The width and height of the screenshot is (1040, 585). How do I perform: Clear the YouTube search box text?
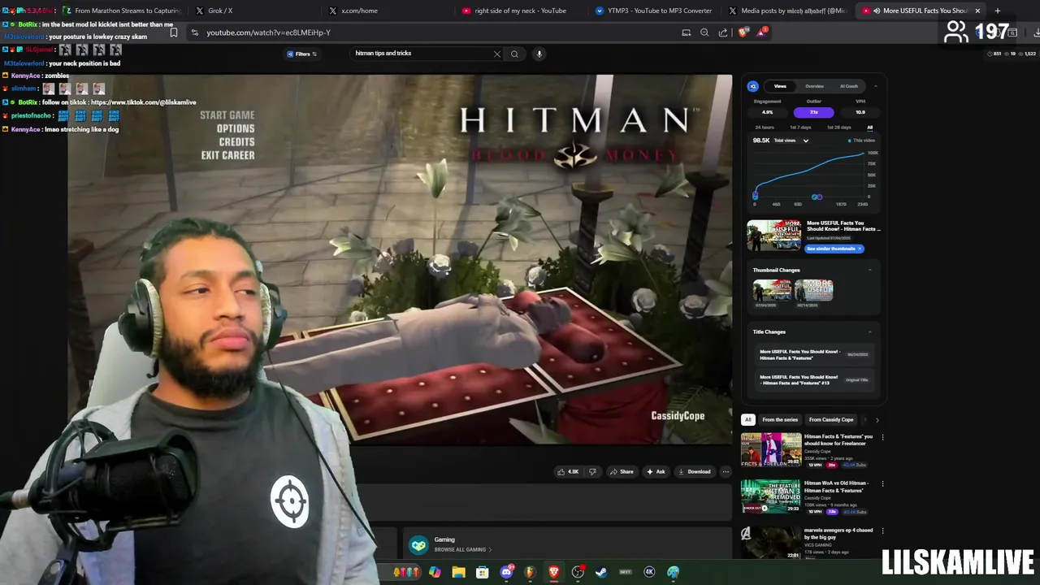pos(497,54)
